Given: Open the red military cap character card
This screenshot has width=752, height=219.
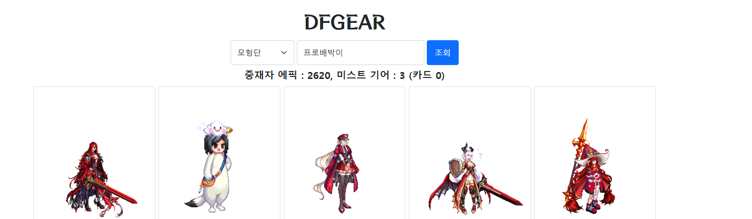Looking at the screenshot, I should tap(345, 153).
